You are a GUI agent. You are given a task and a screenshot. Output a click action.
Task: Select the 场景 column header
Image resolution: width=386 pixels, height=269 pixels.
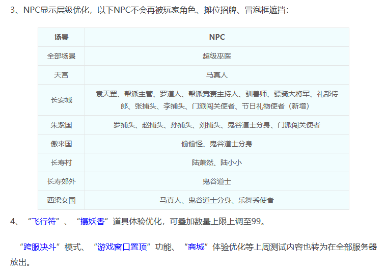[x=61, y=37]
